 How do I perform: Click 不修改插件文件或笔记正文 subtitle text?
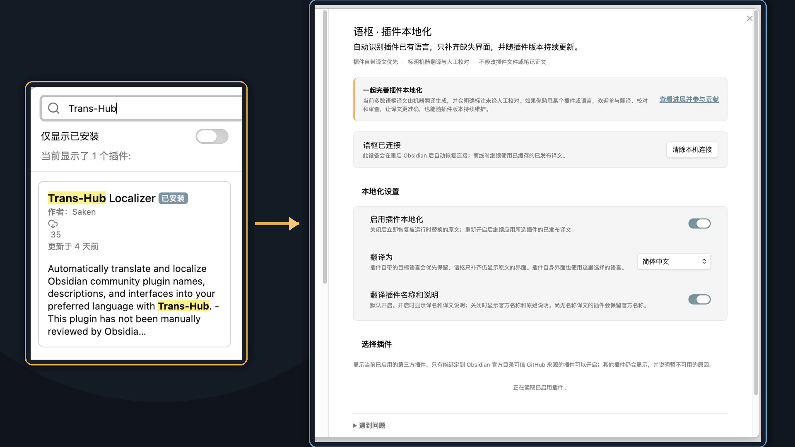(512, 62)
